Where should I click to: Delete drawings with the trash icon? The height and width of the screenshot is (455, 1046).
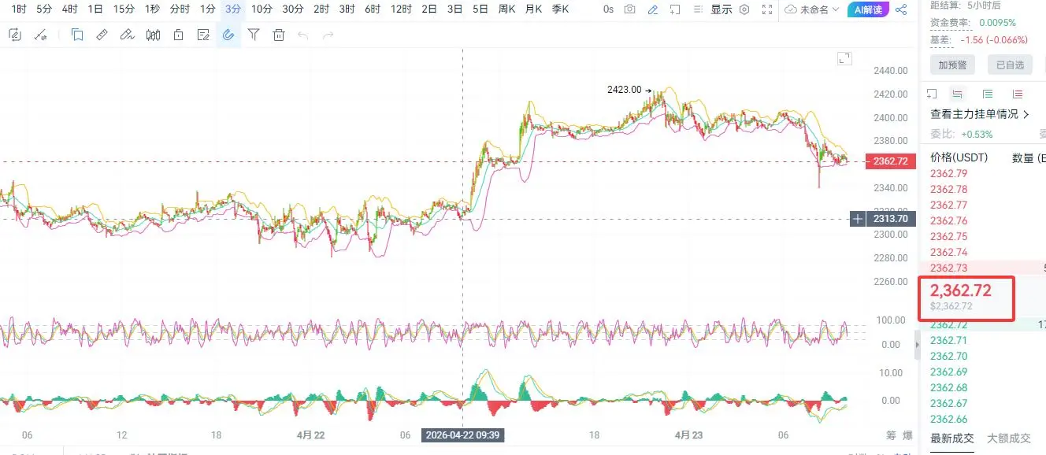click(x=278, y=35)
